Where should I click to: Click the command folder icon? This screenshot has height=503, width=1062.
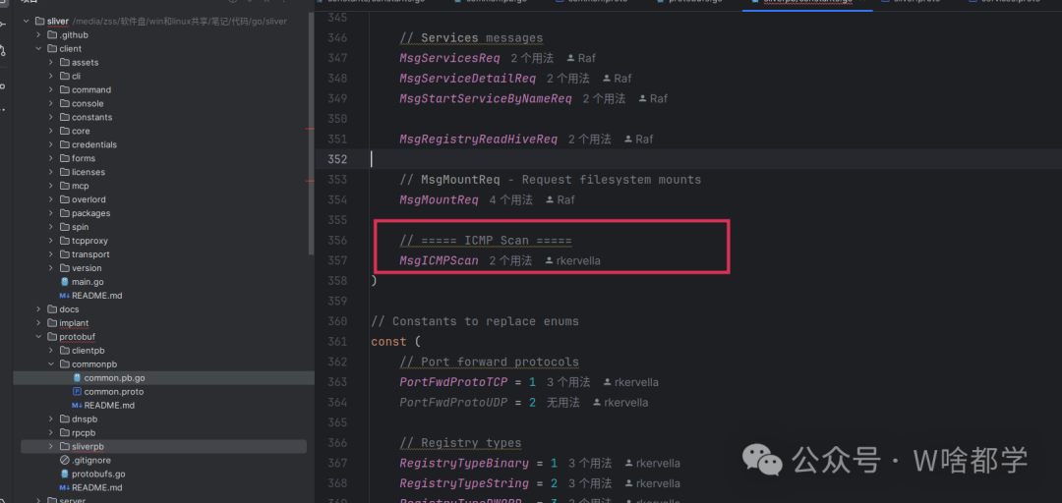(x=64, y=89)
